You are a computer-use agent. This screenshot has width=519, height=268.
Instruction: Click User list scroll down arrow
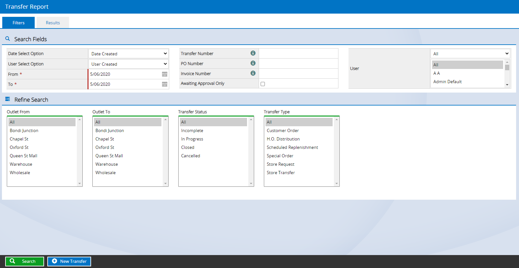pyautogui.click(x=507, y=85)
